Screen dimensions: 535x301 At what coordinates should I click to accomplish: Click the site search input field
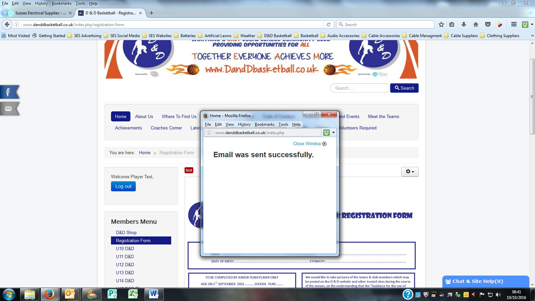pyautogui.click(x=360, y=88)
